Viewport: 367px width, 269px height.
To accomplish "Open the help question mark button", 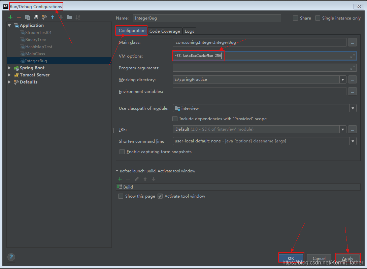I will point(11,257).
